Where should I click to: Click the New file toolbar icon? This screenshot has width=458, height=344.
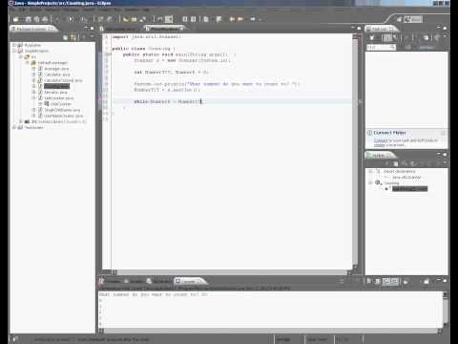(x=16, y=19)
